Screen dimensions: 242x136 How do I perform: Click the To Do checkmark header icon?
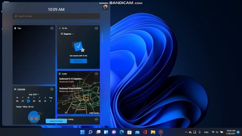click(x=60, y=28)
